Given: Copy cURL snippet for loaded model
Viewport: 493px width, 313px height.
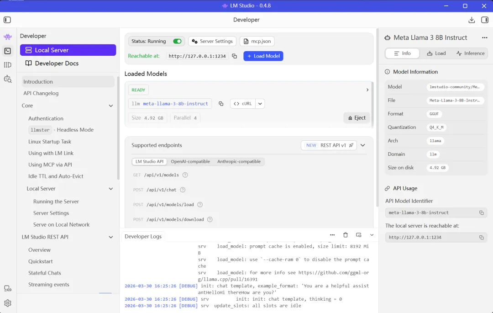Looking at the screenshot, I should click(x=242, y=103).
